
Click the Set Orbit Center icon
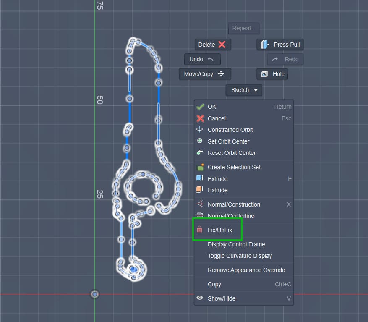coord(200,141)
